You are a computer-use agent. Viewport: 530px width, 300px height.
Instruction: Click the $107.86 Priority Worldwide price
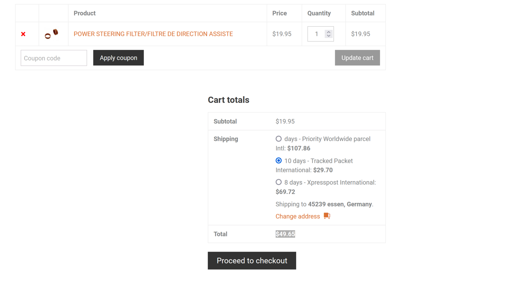(298, 148)
